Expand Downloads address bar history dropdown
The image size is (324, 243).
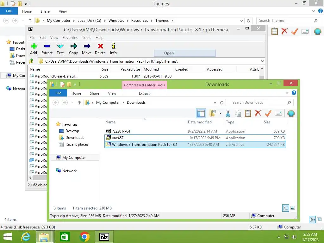point(215,103)
